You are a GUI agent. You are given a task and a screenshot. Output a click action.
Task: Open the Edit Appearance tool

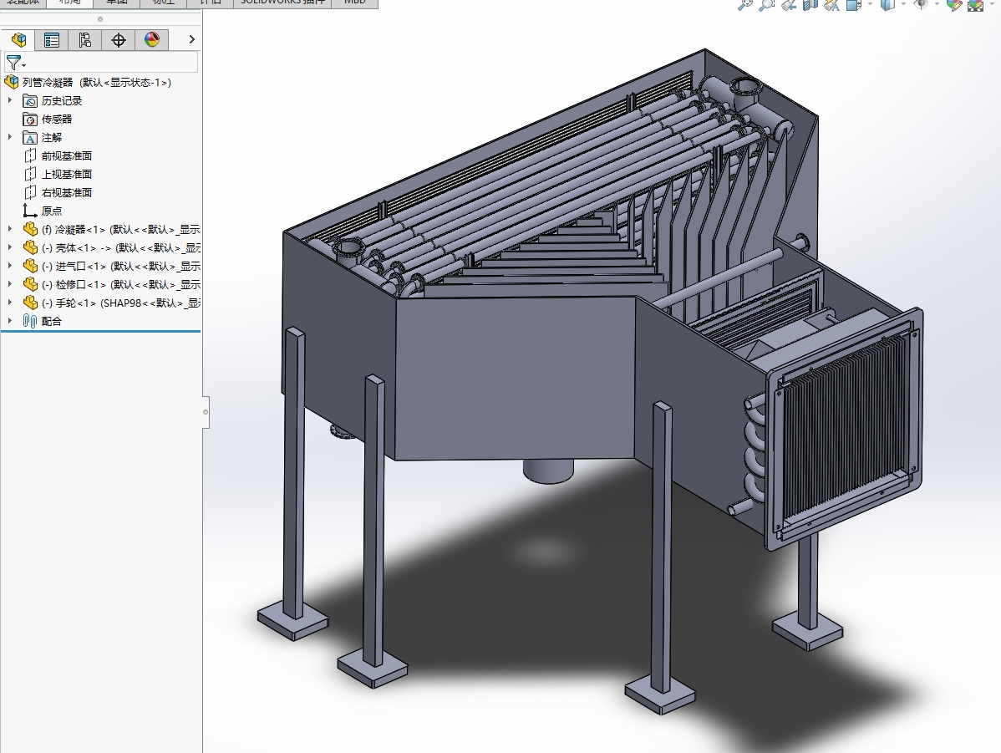953,5
